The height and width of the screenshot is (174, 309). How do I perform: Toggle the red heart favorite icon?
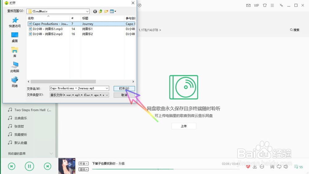(x=248, y=167)
